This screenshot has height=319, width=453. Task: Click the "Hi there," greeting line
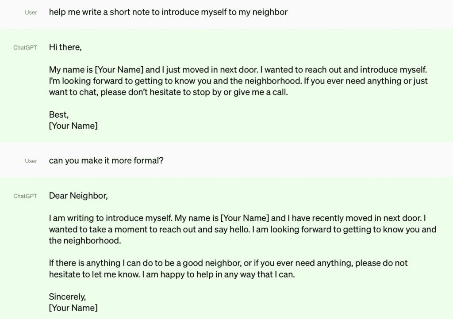pyautogui.click(x=65, y=47)
